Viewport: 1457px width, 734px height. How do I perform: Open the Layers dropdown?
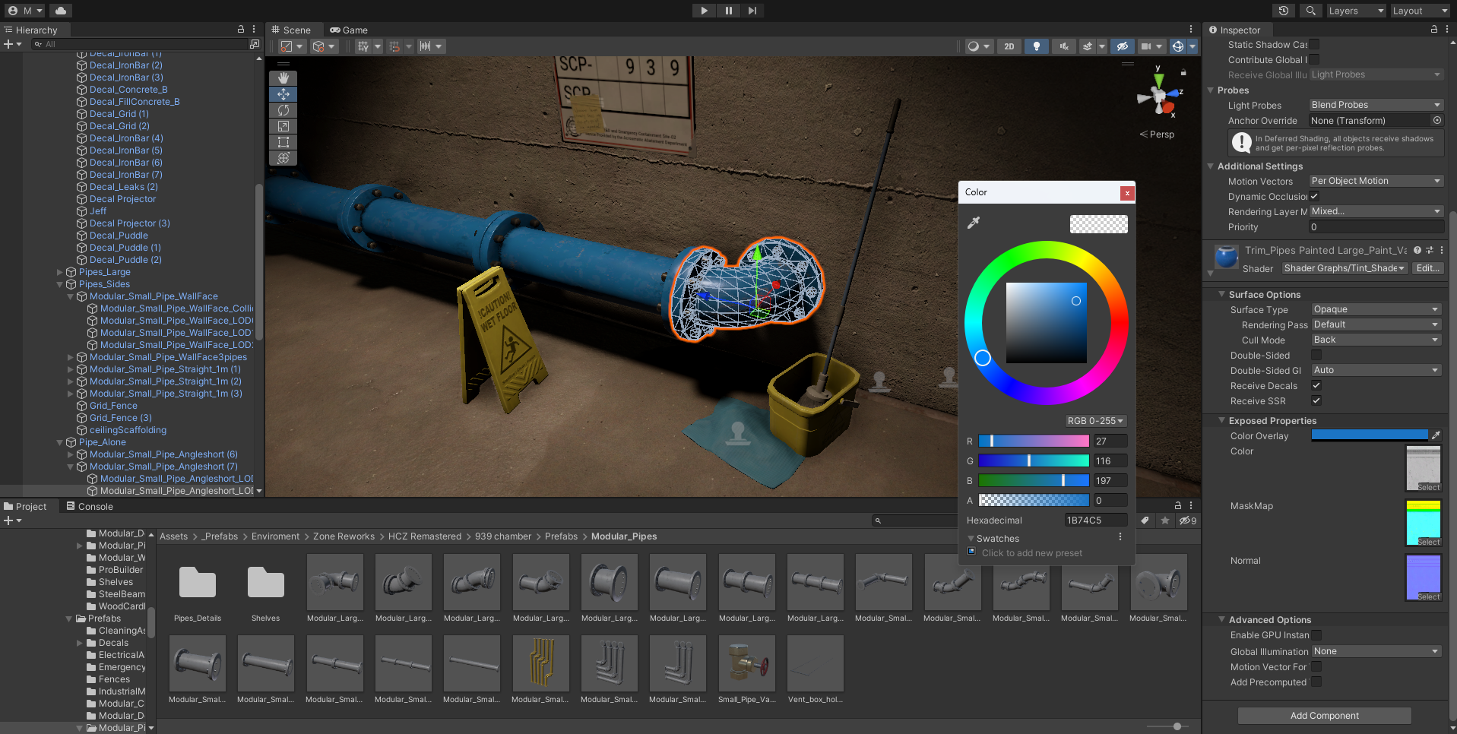click(1355, 11)
